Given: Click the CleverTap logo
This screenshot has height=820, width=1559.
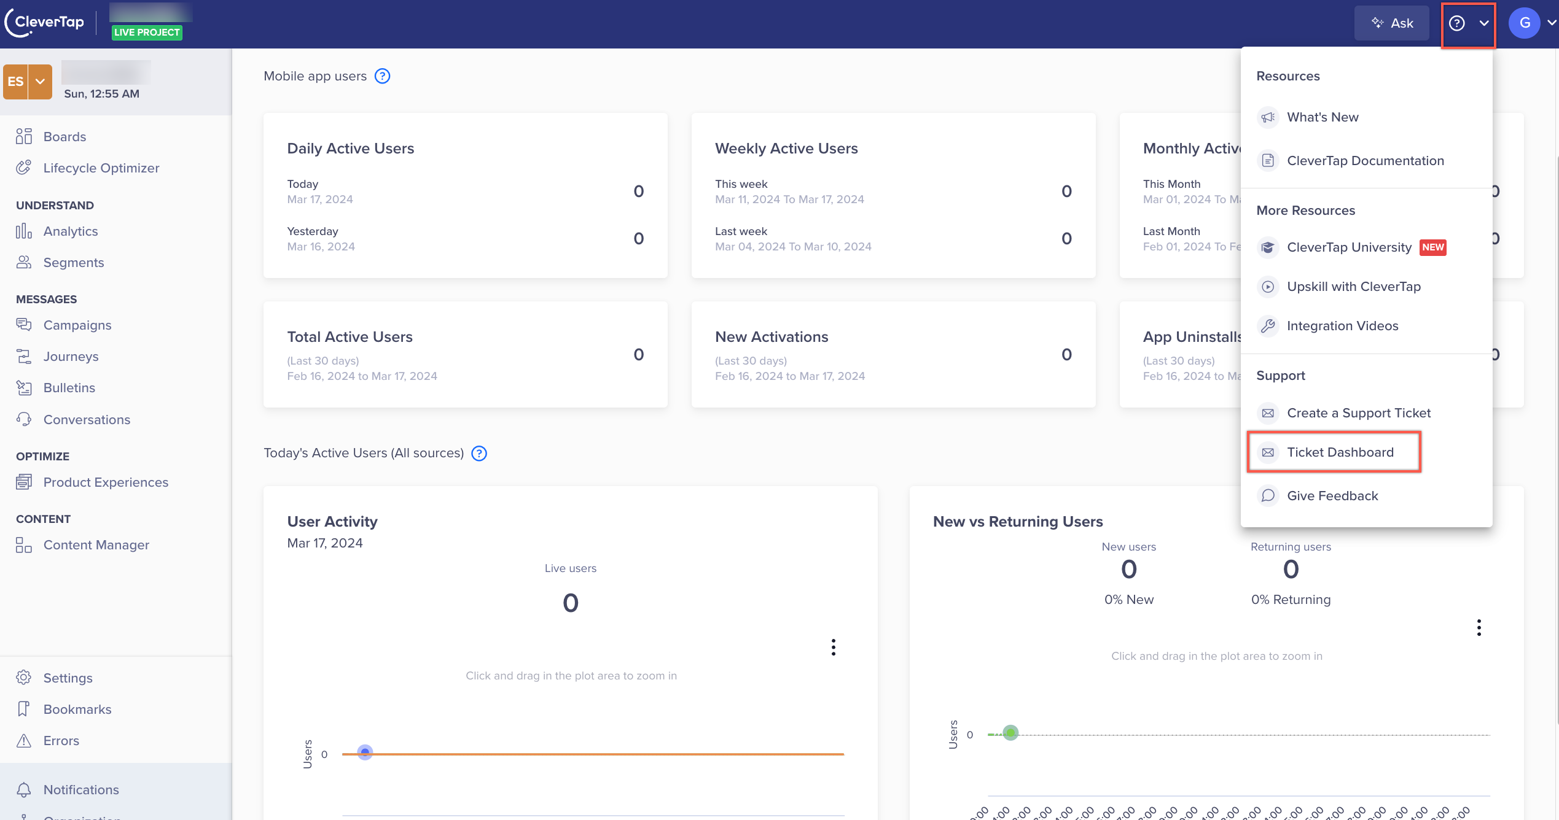Looking at the screenshot, I should [x=45, y=23].
